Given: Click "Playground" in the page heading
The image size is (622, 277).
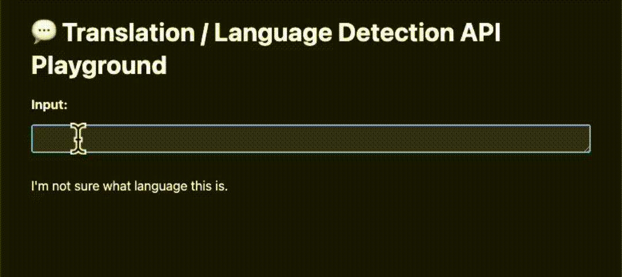Looking at the screenshot, I should 99,65.
